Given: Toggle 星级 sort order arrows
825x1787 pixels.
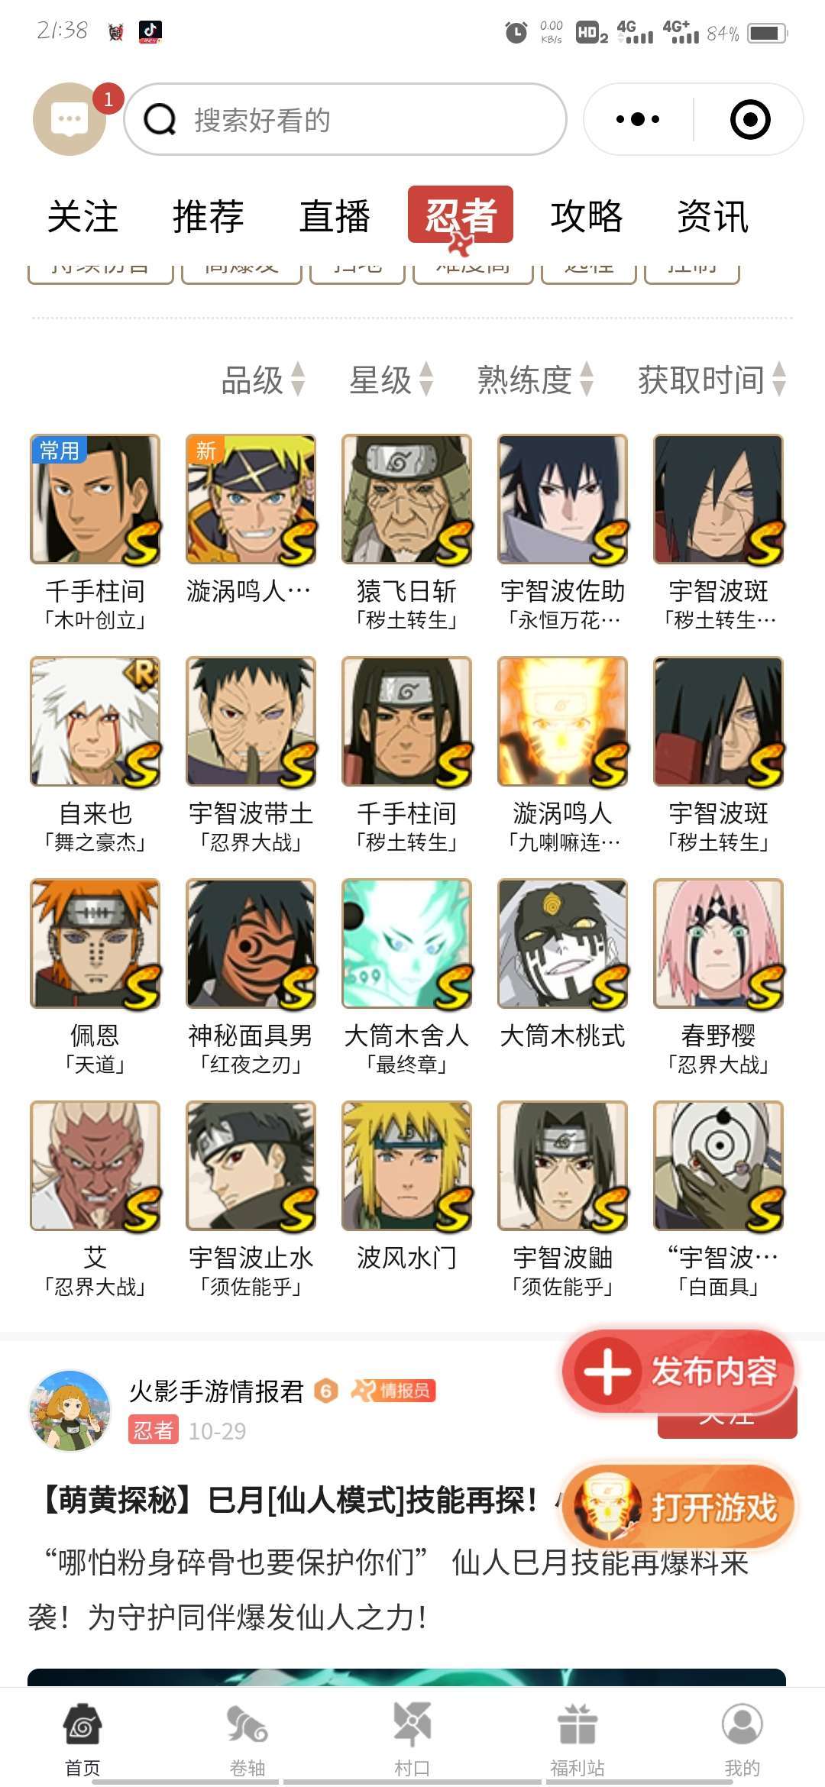Looking at the screenshot, I should coord(426,379).
